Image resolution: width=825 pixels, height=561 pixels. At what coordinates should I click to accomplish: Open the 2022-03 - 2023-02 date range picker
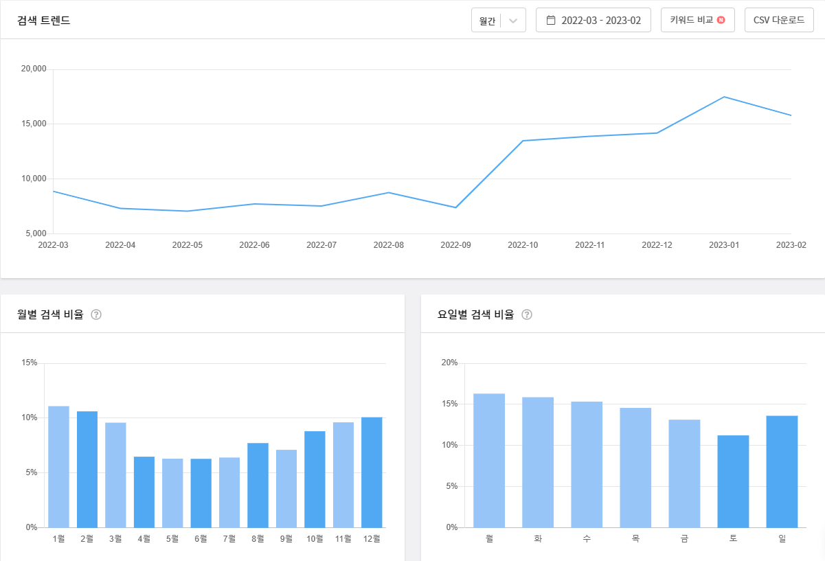(x=594, y=20)
